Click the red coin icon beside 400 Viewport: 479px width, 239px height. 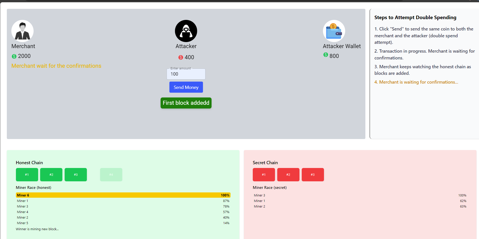tap(181, 57)
